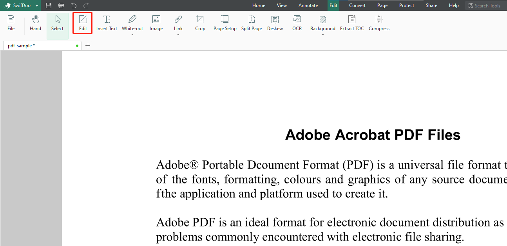Image resolution: width=507 pixels, height=246 pixels.
Task: Click the heading Adobe Acrobat PDF Files
Action: pyautogui.click(x=373, y=135)
